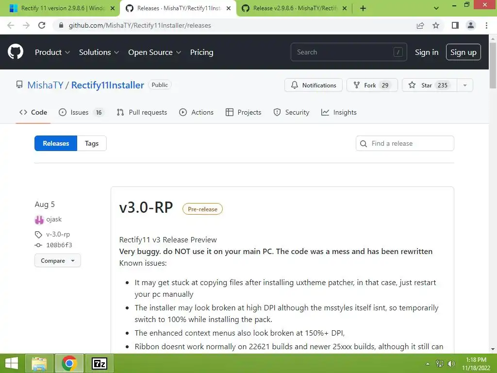
Task: Close the Releases MishaTY tab
Action: [229, 8]
